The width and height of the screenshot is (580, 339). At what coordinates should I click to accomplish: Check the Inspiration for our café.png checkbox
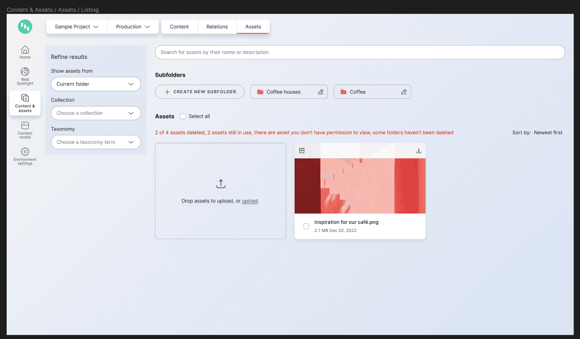[306, 226]
